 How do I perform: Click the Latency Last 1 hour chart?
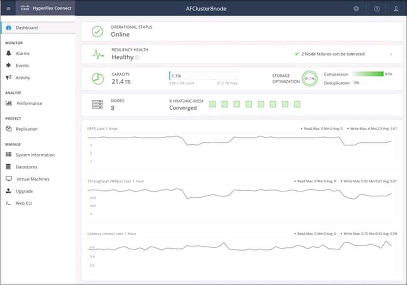coord(242,256)
